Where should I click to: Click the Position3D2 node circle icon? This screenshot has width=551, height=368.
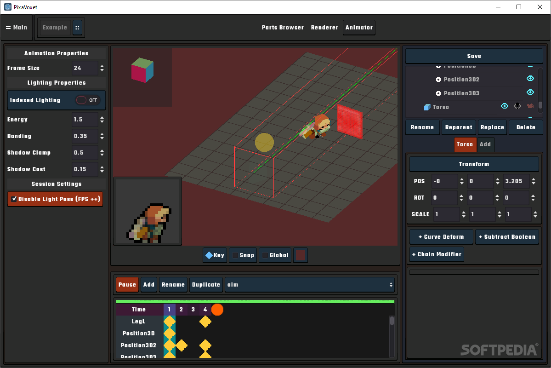point(438,80)
